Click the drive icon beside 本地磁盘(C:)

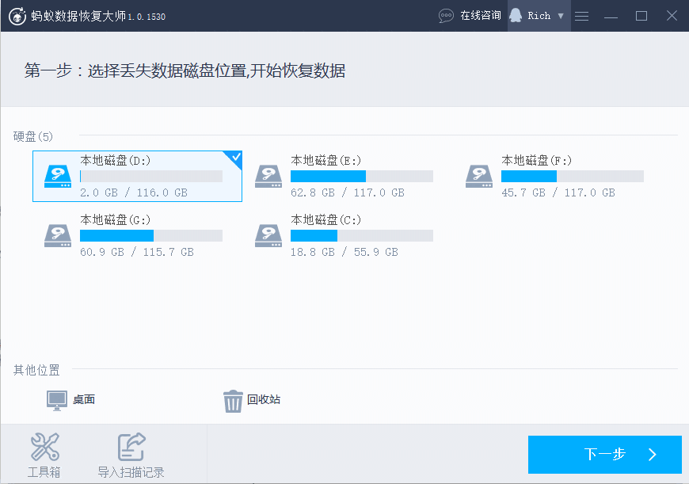point(268,235)
